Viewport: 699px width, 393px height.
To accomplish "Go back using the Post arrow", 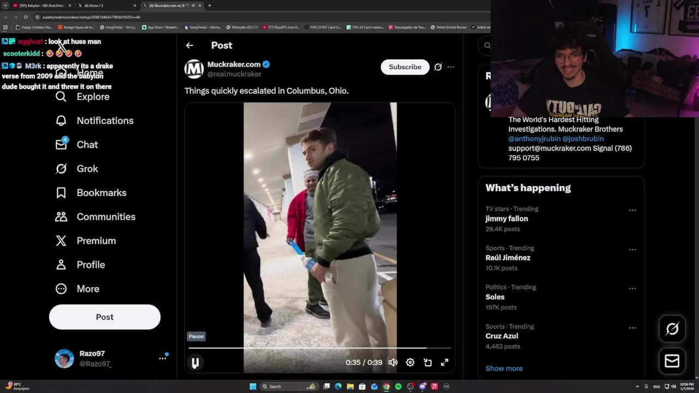I will click(x=189, y=45).
